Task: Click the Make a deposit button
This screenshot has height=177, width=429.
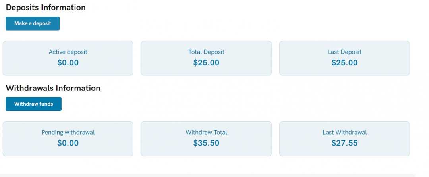Action: (33, 23)
